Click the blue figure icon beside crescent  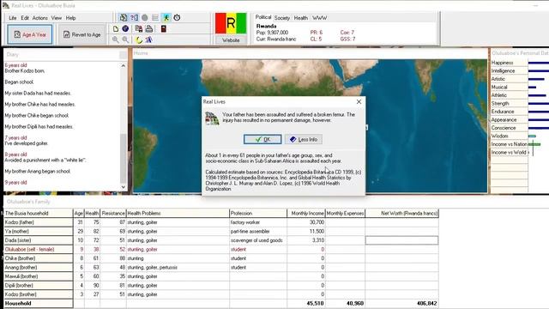(x=148, y=39)
